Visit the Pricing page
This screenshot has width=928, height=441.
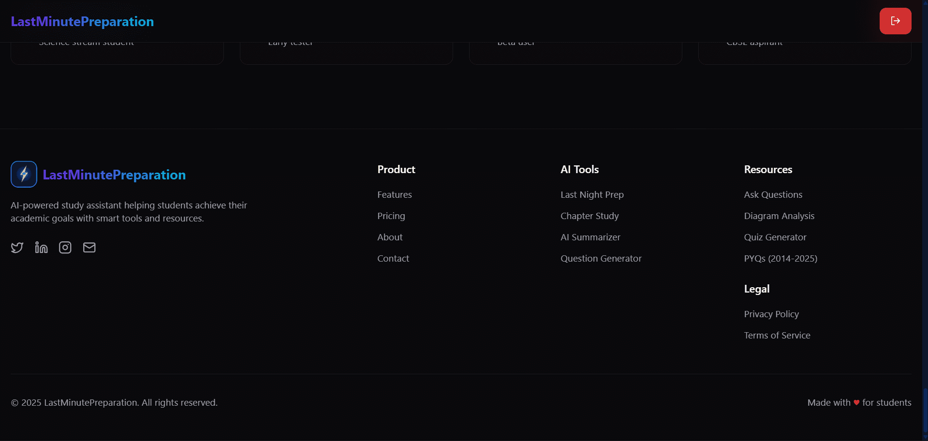click(391, 216)
